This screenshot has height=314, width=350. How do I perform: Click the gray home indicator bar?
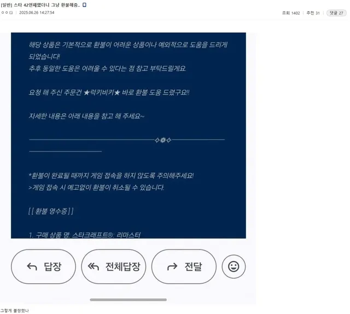point(129,300)
